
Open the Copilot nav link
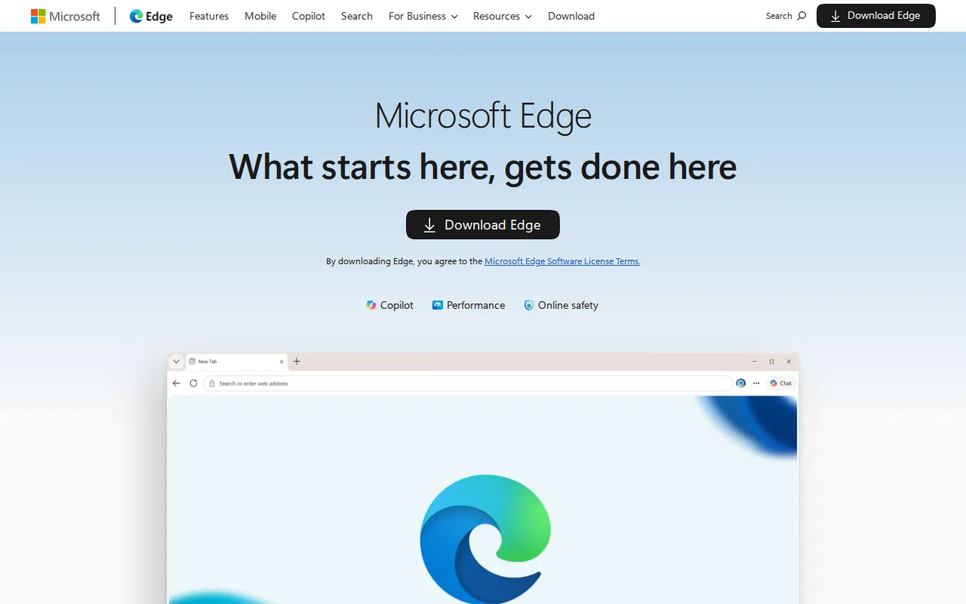309,16
